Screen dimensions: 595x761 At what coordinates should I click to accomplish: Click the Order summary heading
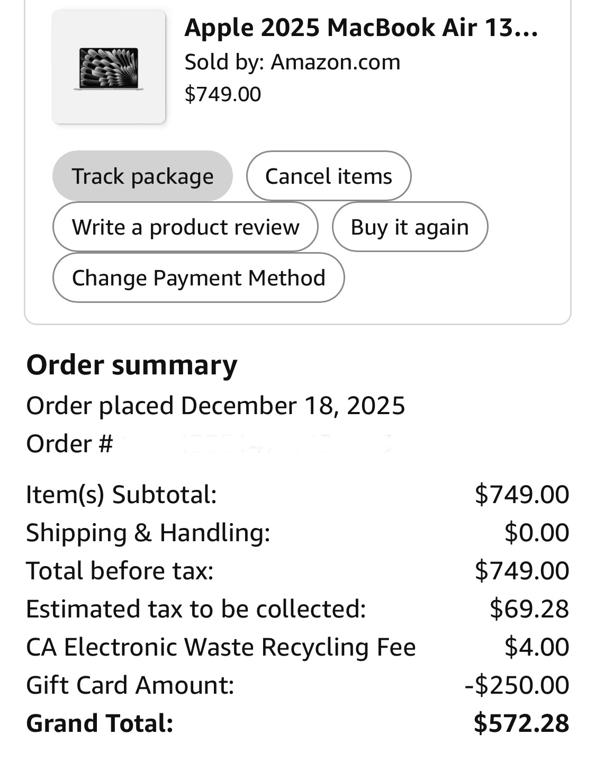[x=132, y=365]
